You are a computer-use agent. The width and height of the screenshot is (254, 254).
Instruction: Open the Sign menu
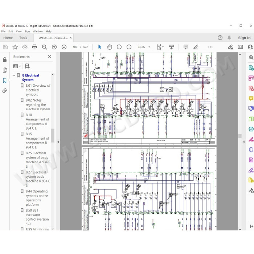27,32
